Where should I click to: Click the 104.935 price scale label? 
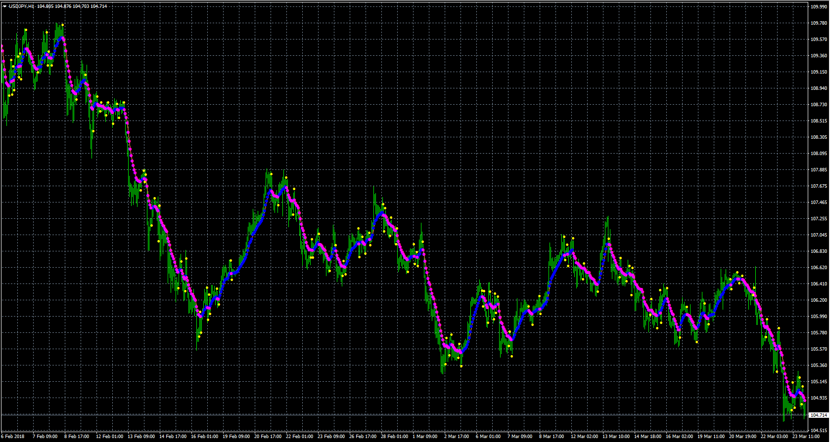point(819,398)
